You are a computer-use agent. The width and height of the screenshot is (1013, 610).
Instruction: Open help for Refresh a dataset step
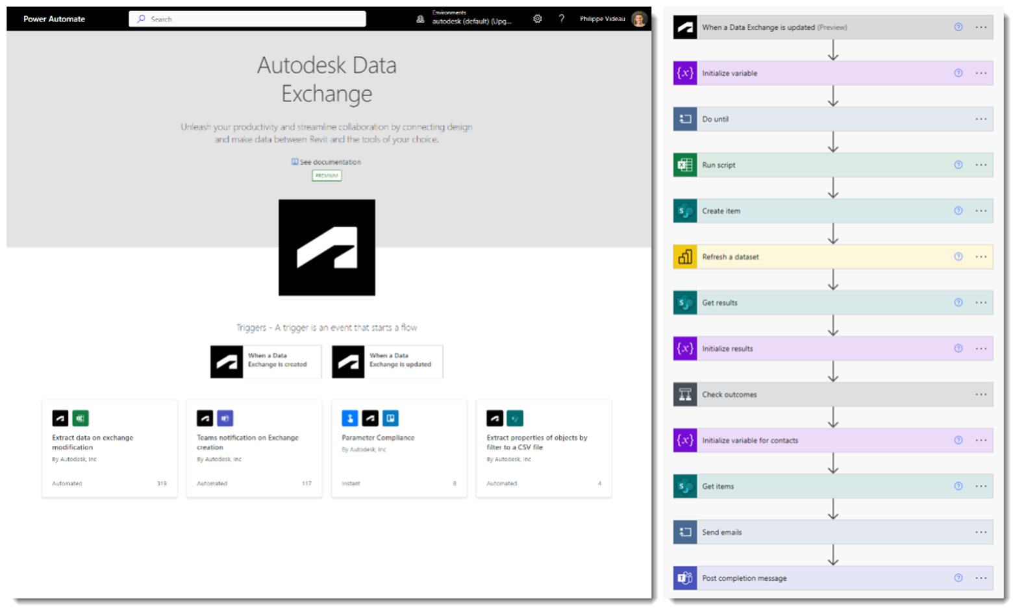958,257
